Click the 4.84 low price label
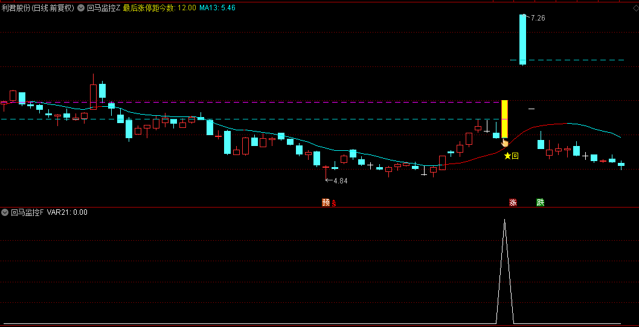Image resolution: width=639 pixels, height=327 pixels. coord(340,181)
